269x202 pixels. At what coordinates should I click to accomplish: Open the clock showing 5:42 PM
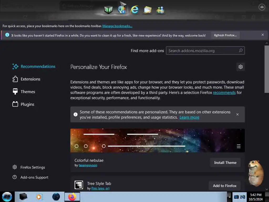(256, 197)
